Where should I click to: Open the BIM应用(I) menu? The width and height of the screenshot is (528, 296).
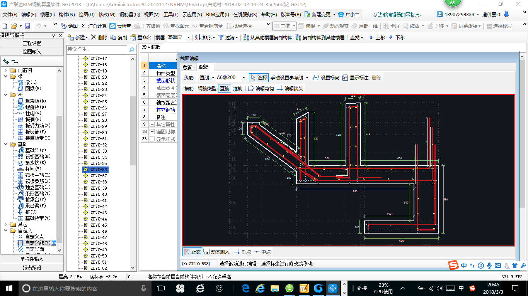218,15
